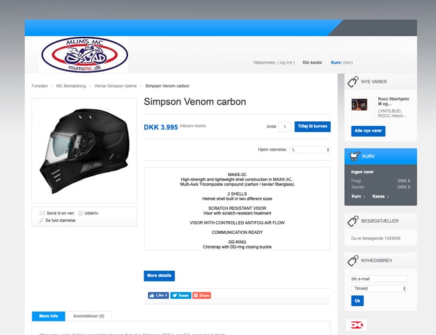Click the Alle nye varer button
The height and width of the screenshot is (335, 436).
point(368,131)
